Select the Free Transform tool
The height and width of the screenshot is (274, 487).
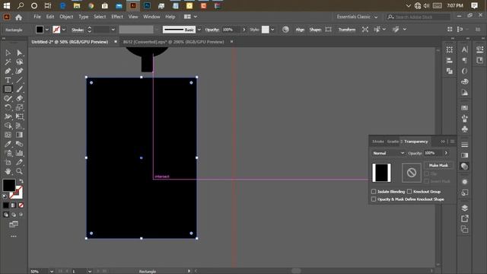(19, 116)
